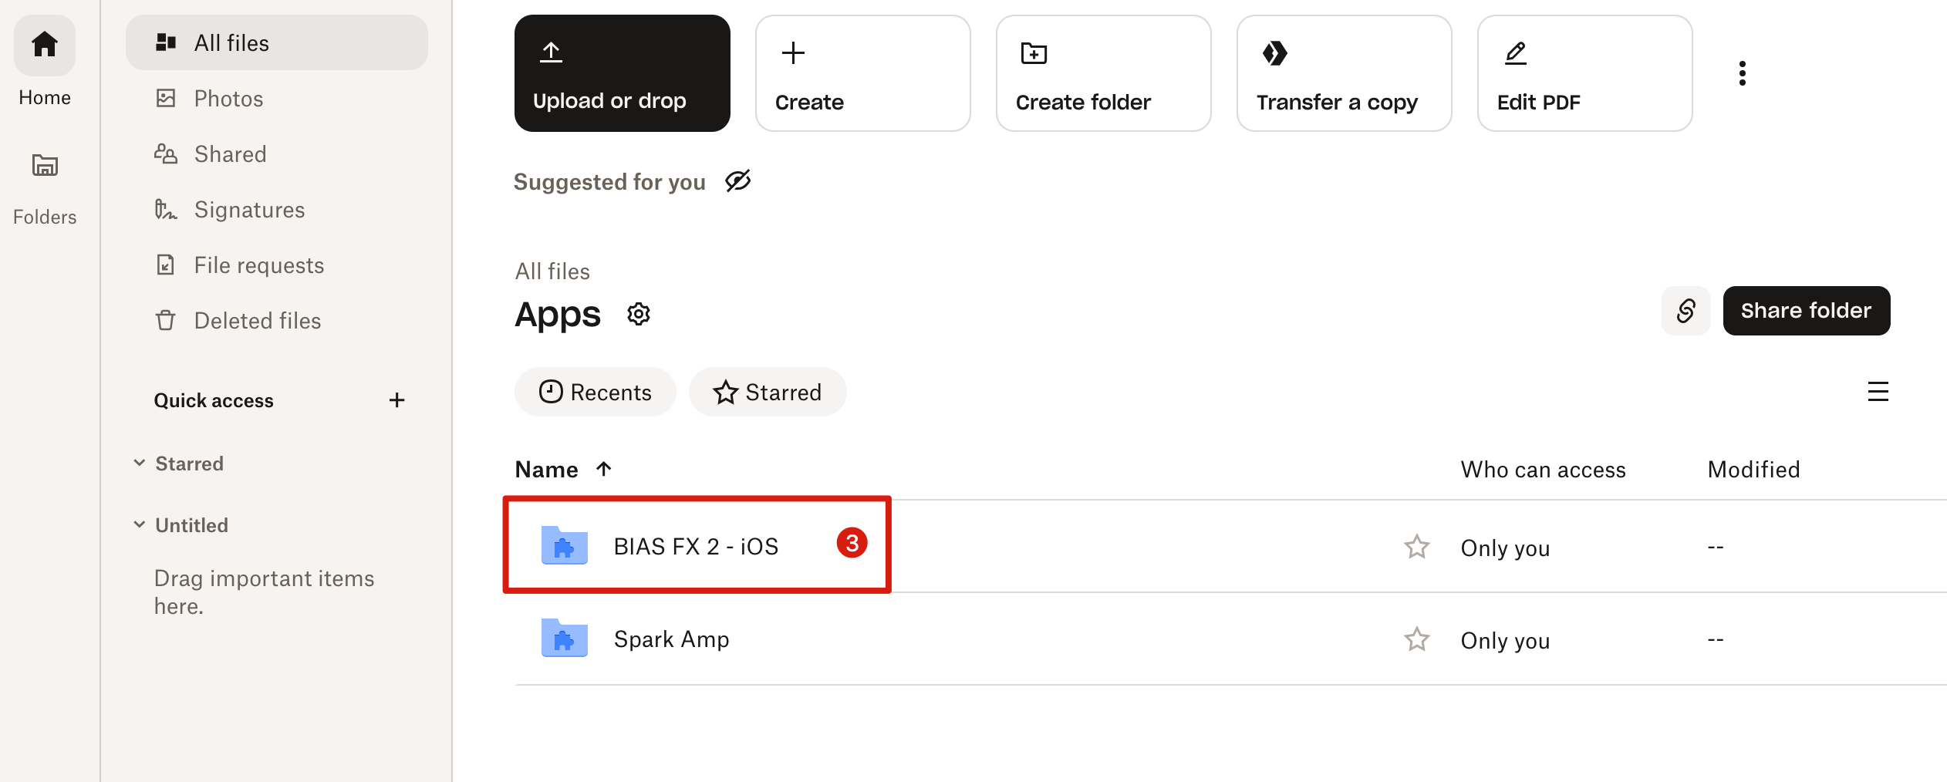Open the Home section in the rail

coord(45,62)
